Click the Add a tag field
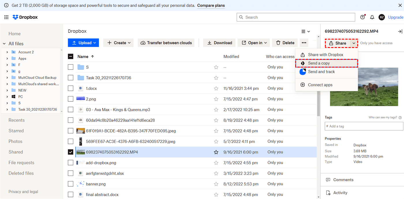This screenshot has width=404, height=199. click(x=364, y=126)
